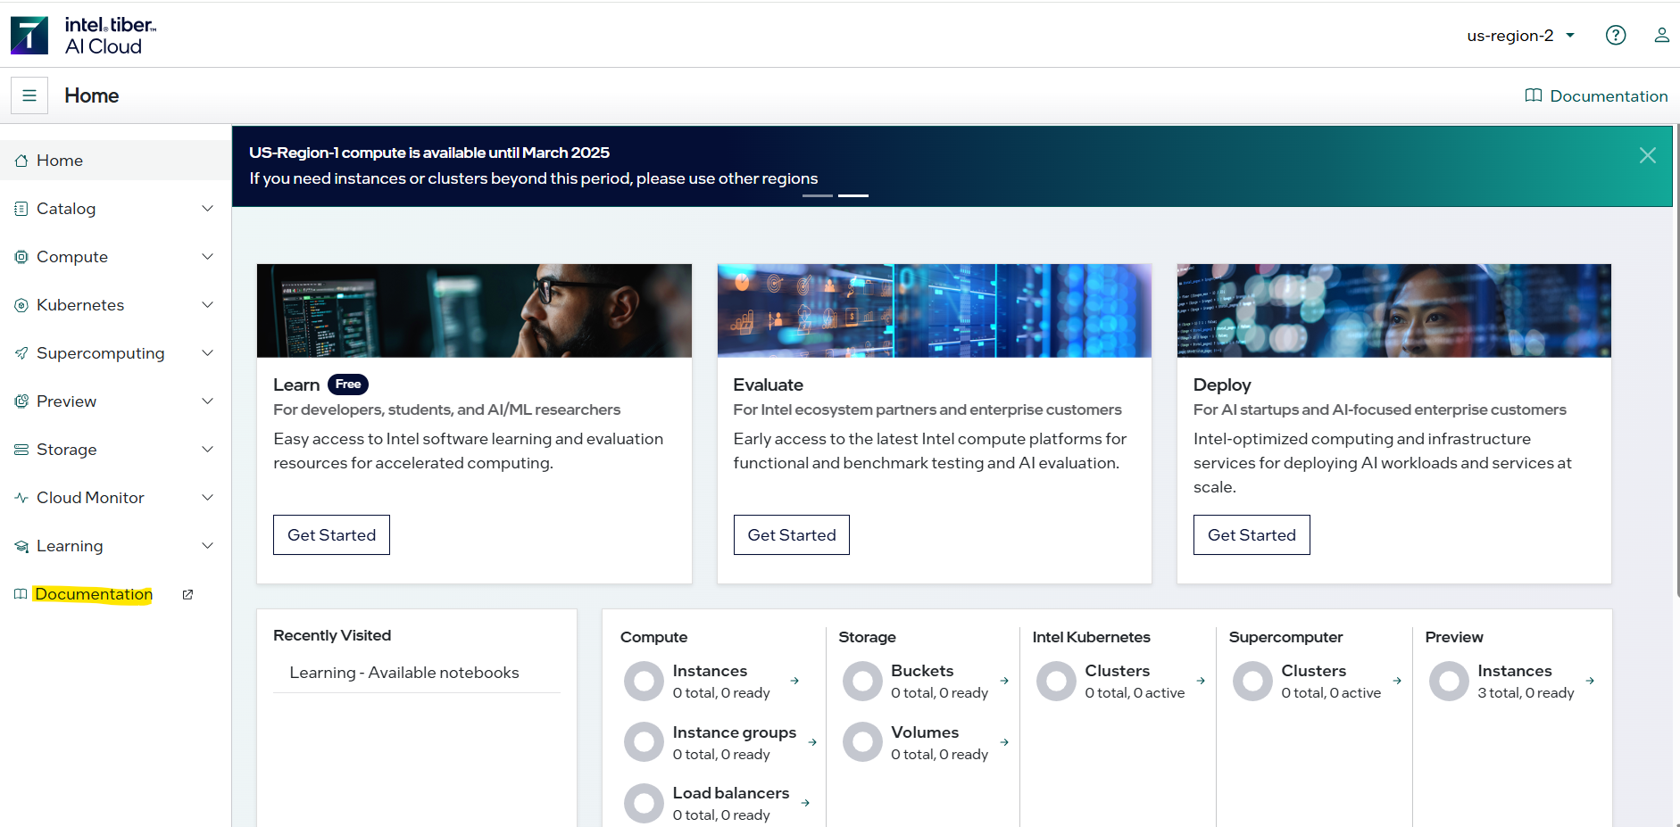Close the US-Region-1 announcement banner
1680x827 pixels.
1648,155
